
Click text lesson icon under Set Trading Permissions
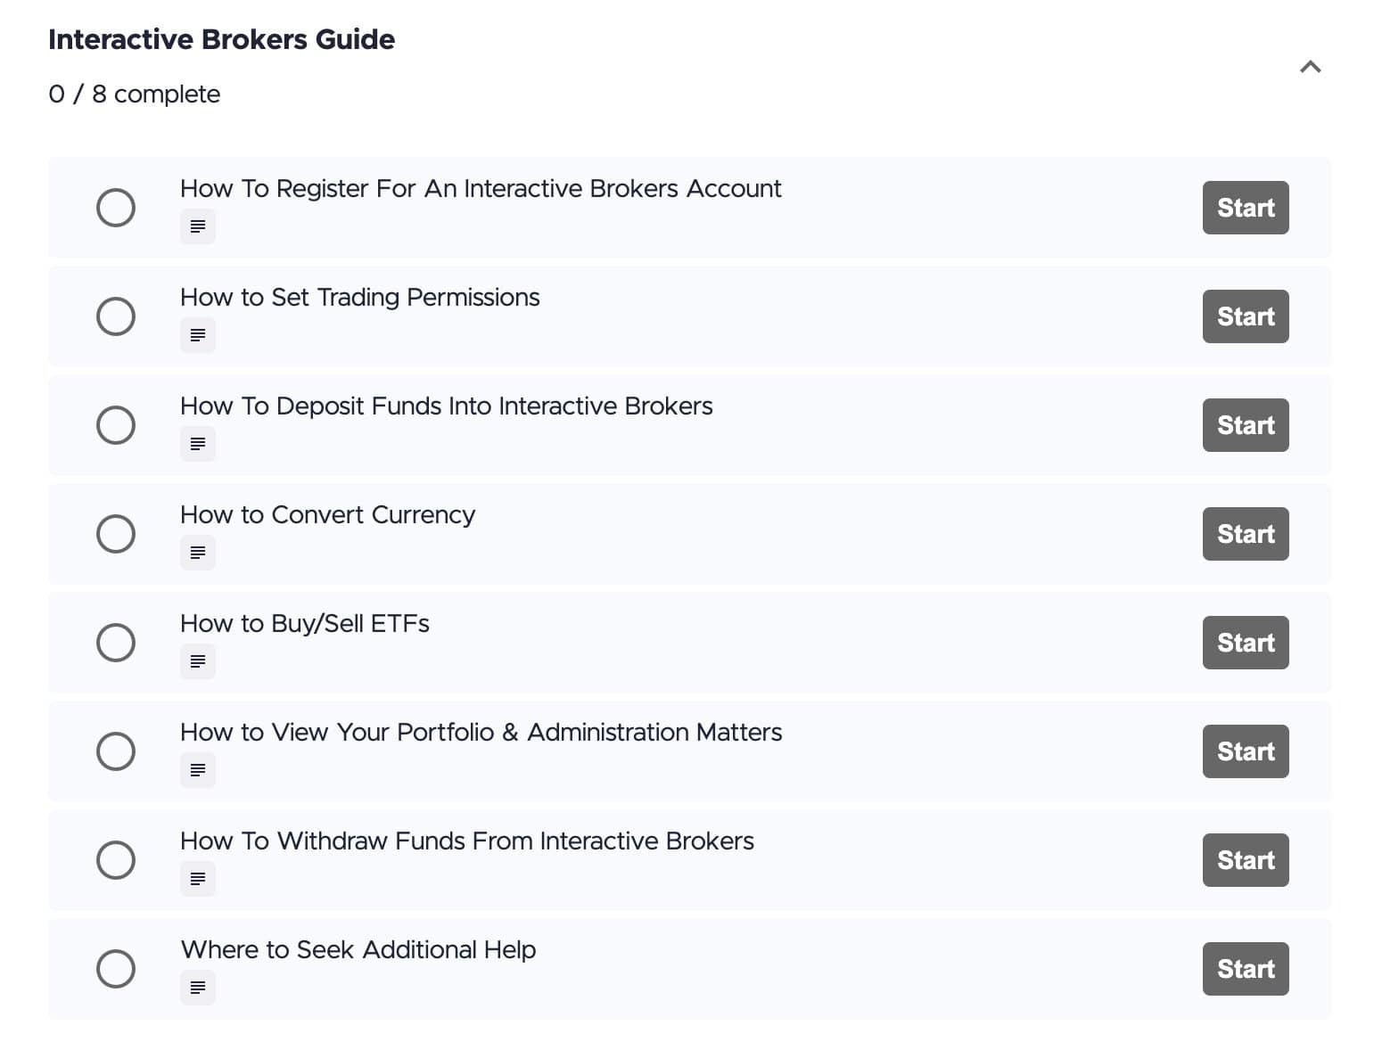click(198, 335)
